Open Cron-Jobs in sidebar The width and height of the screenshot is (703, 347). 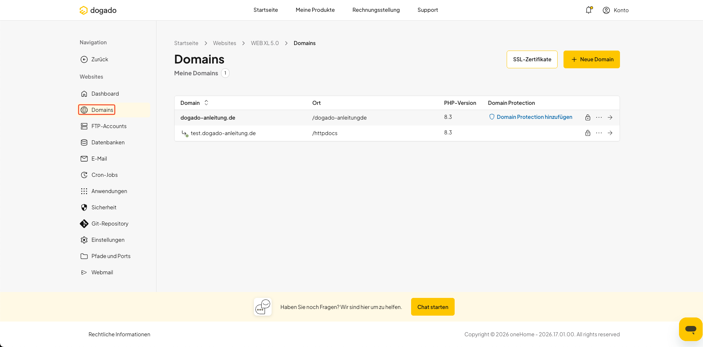[99, 175]
